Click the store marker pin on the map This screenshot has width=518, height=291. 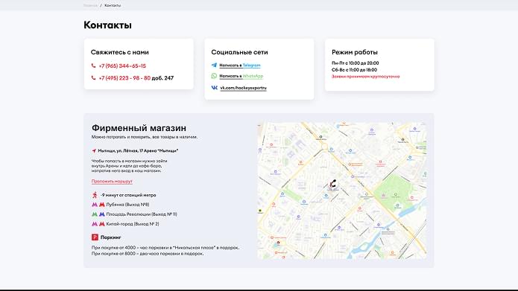pos(333,184)
